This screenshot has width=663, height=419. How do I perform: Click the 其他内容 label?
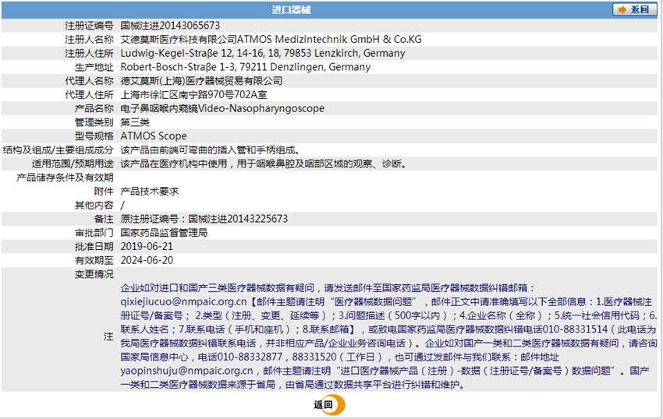[x=94, y=206]
